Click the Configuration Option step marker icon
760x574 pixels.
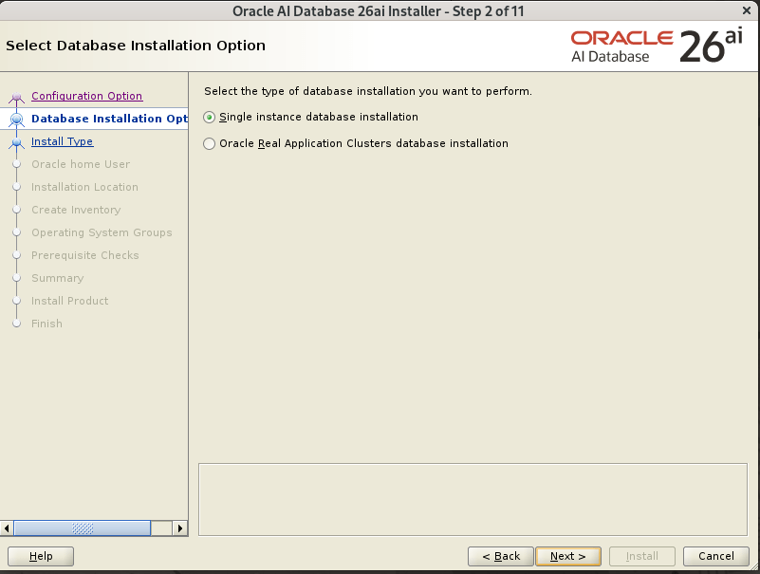click(16, 97)
